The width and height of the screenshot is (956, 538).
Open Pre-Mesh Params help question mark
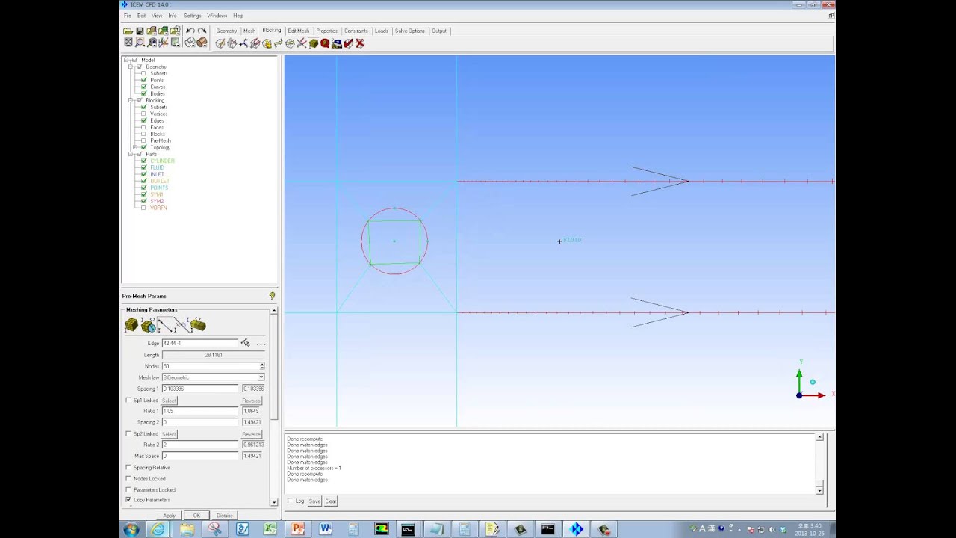pos(272,297)
